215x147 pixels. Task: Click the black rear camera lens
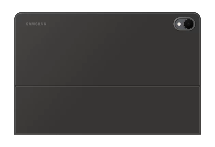[188, 24]
